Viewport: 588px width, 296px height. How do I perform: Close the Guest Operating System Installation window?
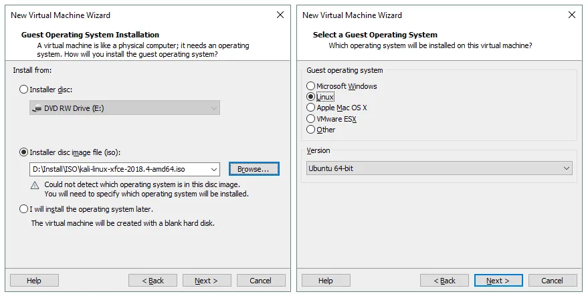click(280, 15)
